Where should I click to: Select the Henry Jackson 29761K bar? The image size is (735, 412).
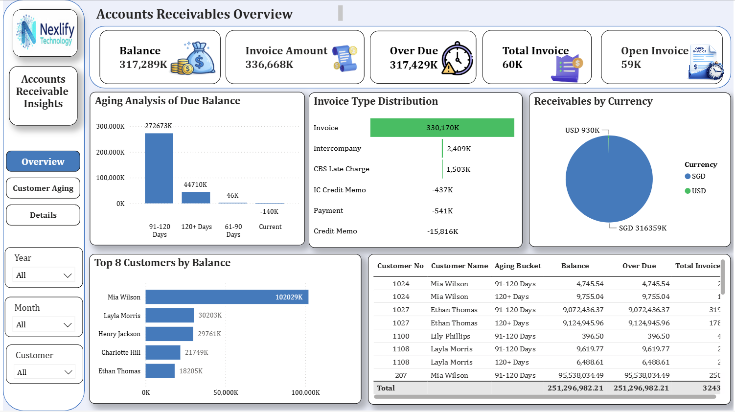tap(169, 334)
